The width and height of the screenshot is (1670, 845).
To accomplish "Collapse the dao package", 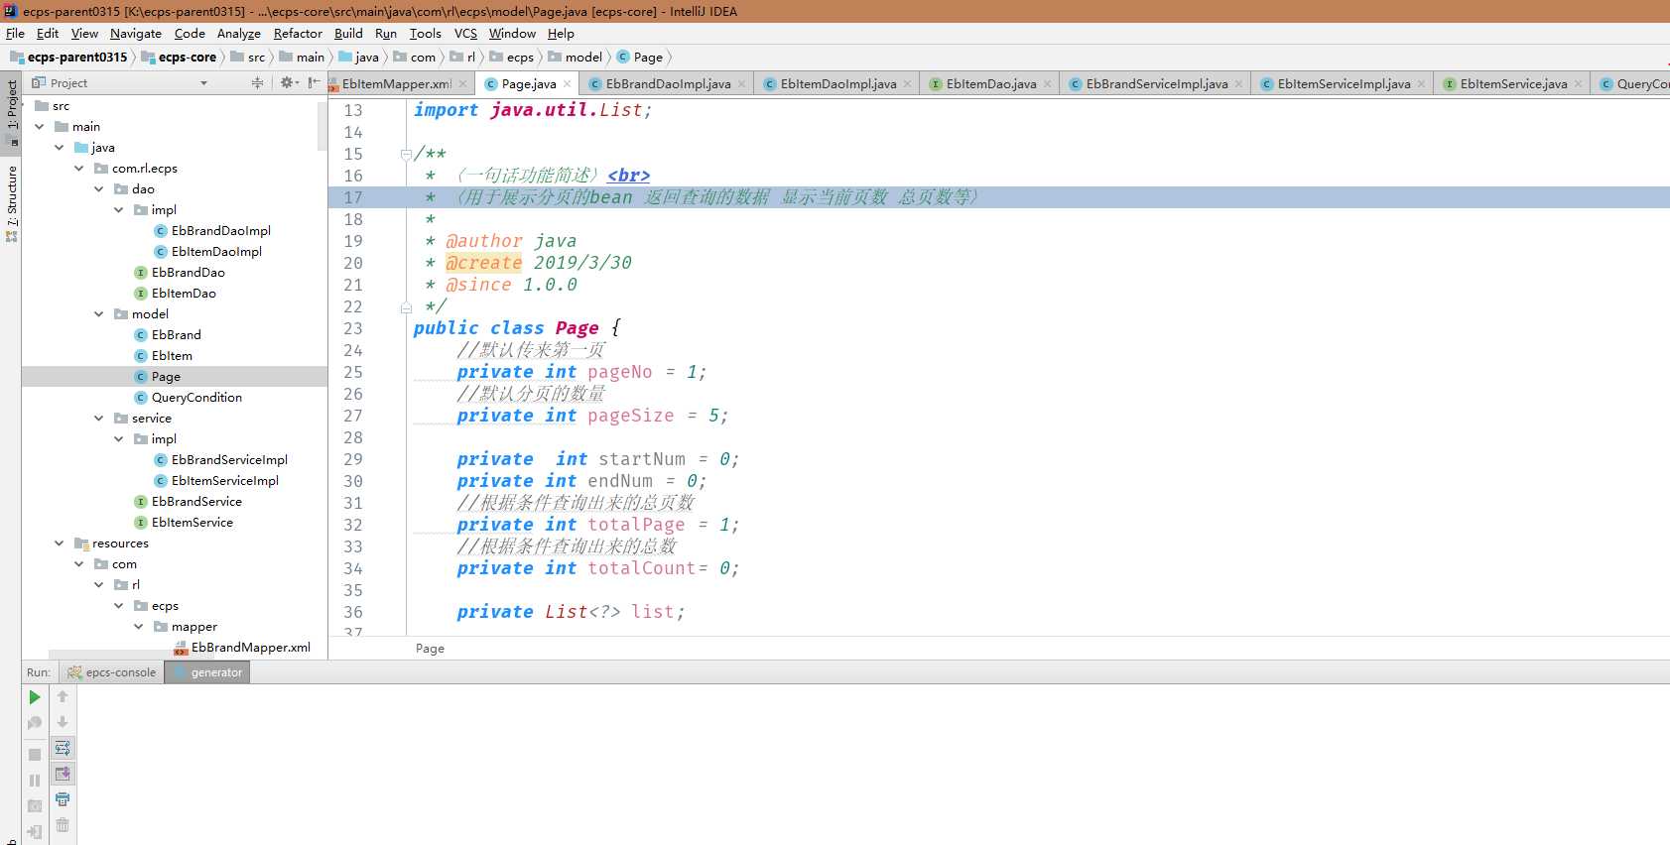I will tap(99, 189).
